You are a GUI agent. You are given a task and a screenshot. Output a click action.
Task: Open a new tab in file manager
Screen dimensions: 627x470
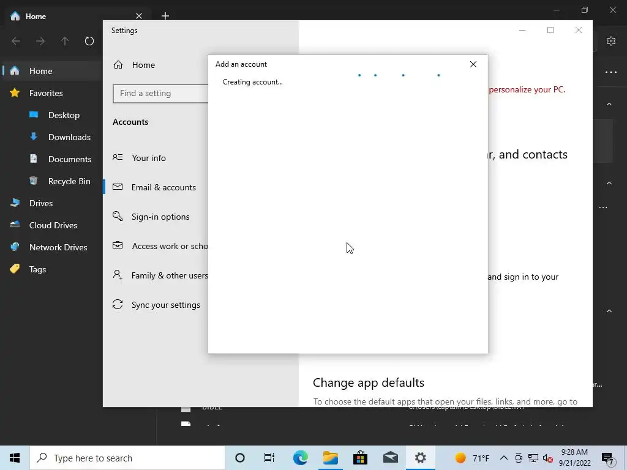pyautogui.click(x=165, y=16)
